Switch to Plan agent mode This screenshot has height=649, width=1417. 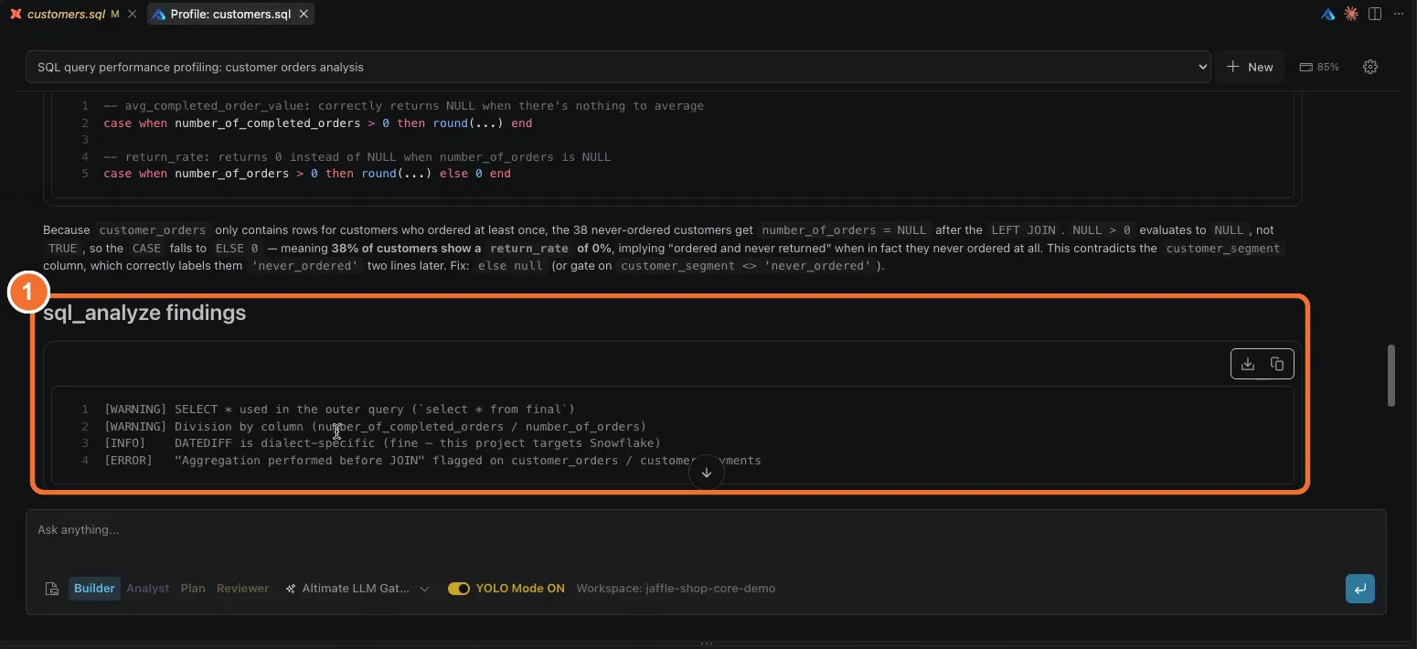click(x=193, y=589)
